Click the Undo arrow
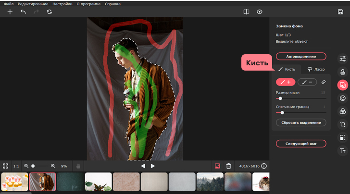The image size is (350, 194). 23,12
